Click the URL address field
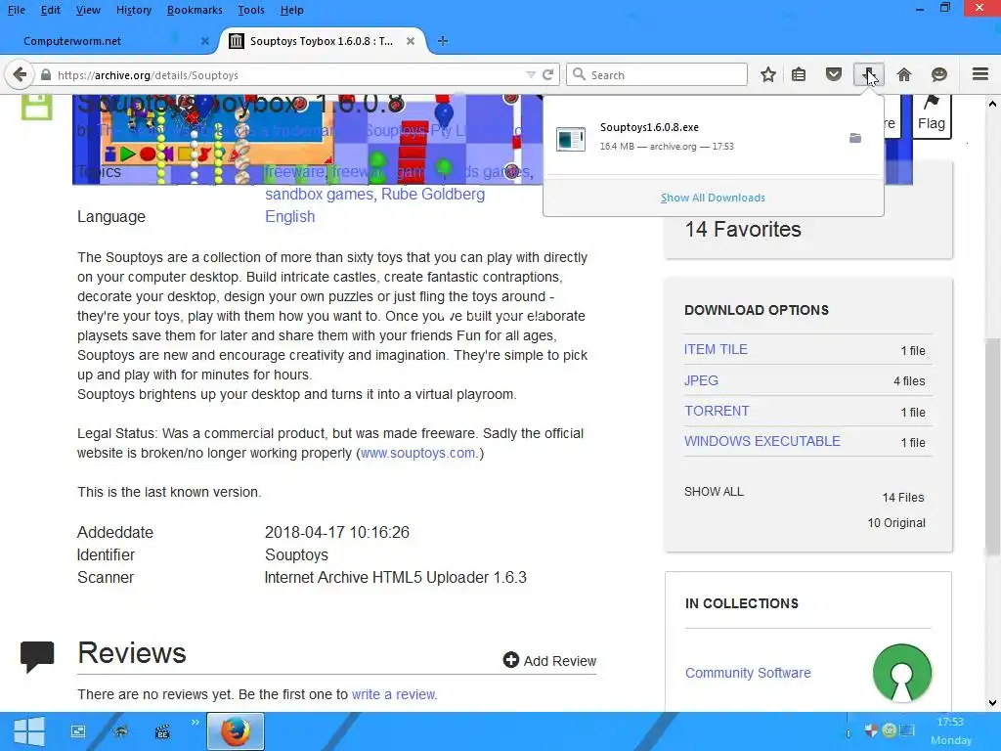Screen dimensions: 1001x751 [x=287, y=74]
